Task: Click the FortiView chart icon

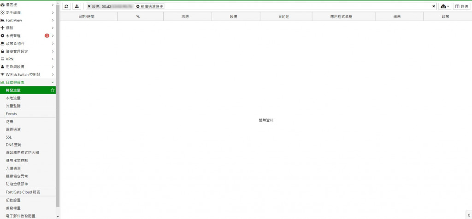Action: pyautogui.click(x=2, y=20)
